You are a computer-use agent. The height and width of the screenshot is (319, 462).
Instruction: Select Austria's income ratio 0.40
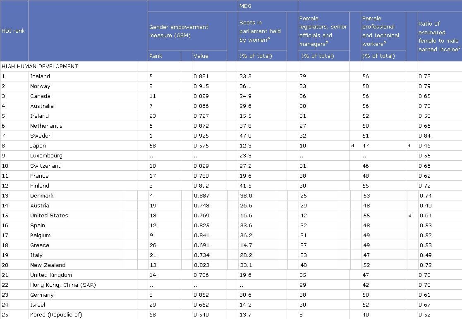[425, 205]
